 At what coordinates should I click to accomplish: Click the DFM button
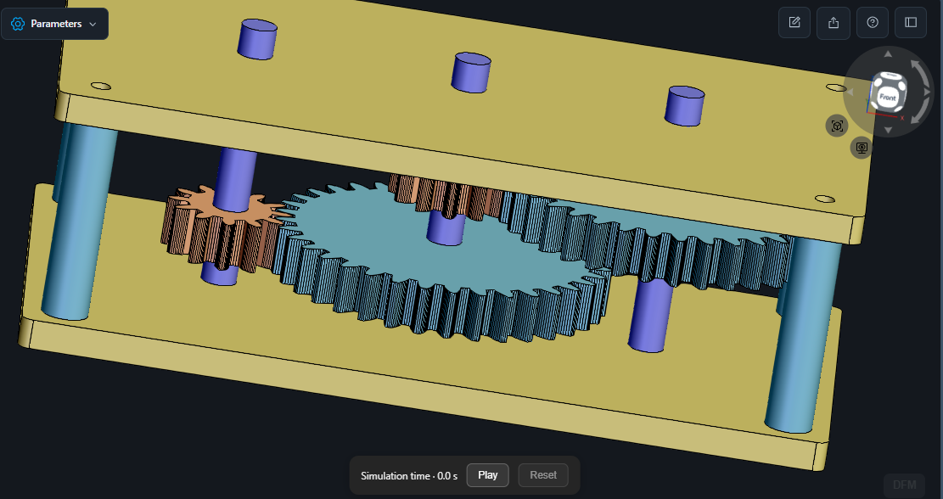click(905, 485)
